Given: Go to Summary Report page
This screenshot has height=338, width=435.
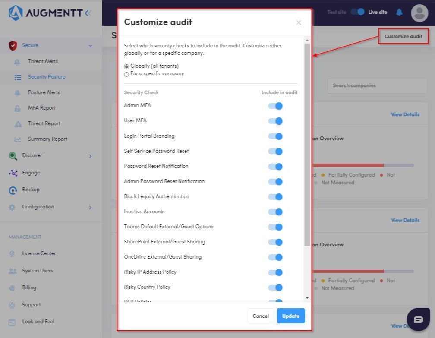Looking at the screenshot, I should 47,139.
